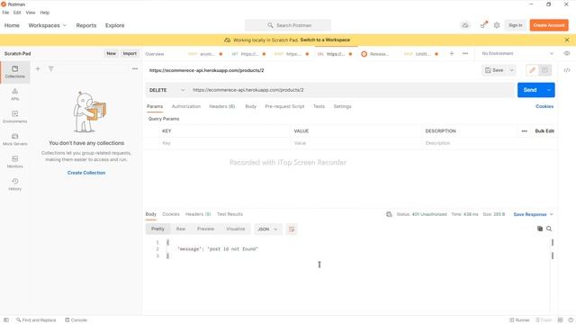Click the environment quick look eye icon
This screenshot has height=324, width=576.
(567, 53)
